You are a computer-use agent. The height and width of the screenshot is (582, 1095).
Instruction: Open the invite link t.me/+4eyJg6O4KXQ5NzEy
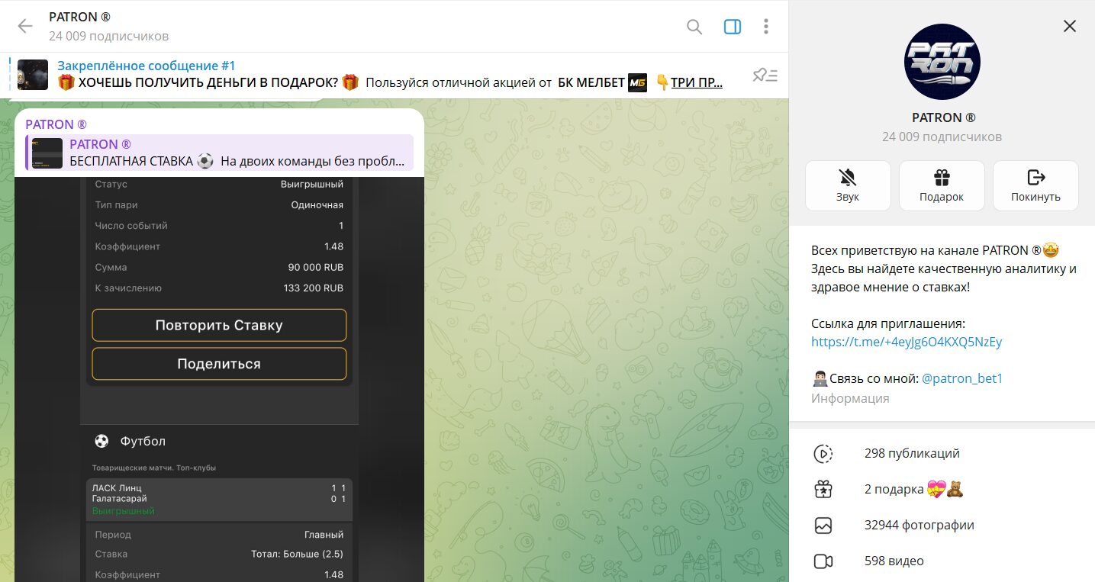click(x=907, y=342)
